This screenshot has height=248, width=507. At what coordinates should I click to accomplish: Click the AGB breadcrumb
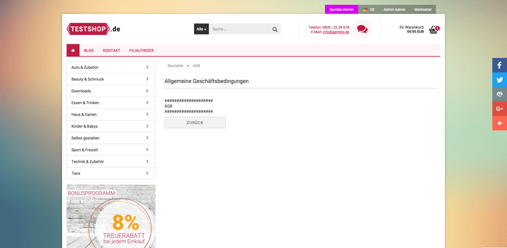point(196,66)
